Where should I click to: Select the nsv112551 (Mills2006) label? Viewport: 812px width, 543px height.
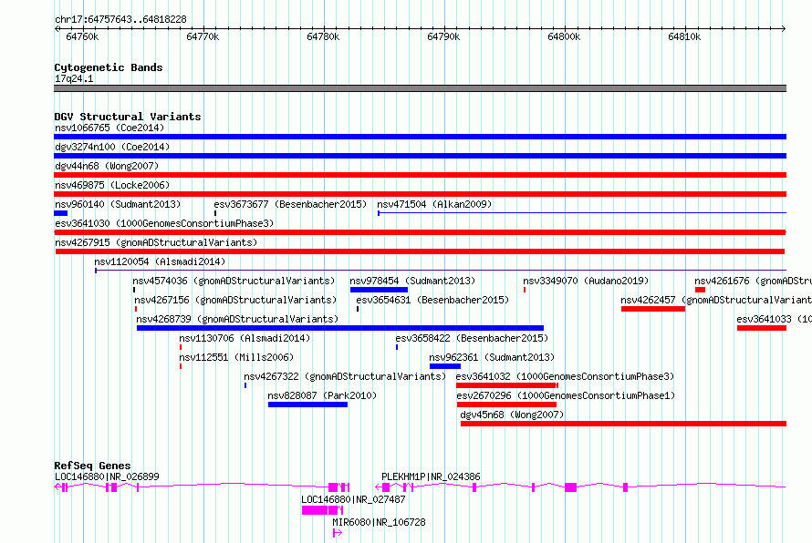[x=236, y=357]
